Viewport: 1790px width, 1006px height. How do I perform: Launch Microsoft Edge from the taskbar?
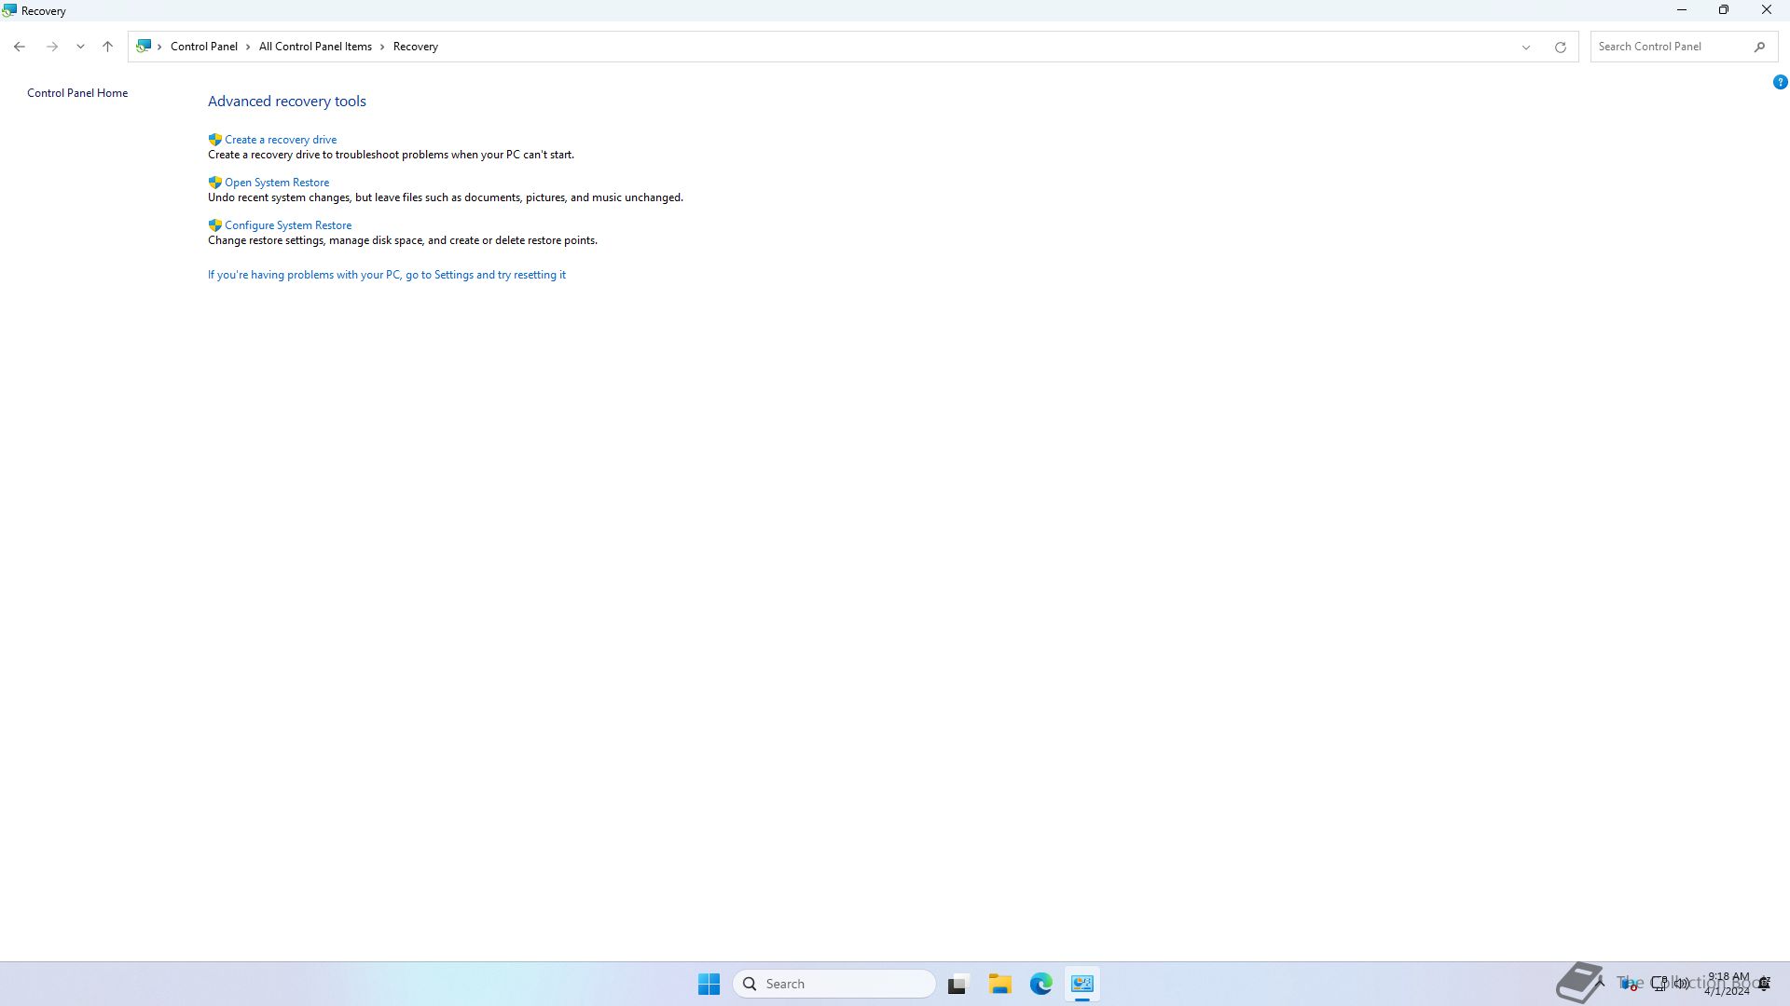(1040, 984)
